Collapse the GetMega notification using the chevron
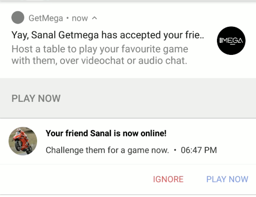 pyautogui.click(x=94, y=18)
